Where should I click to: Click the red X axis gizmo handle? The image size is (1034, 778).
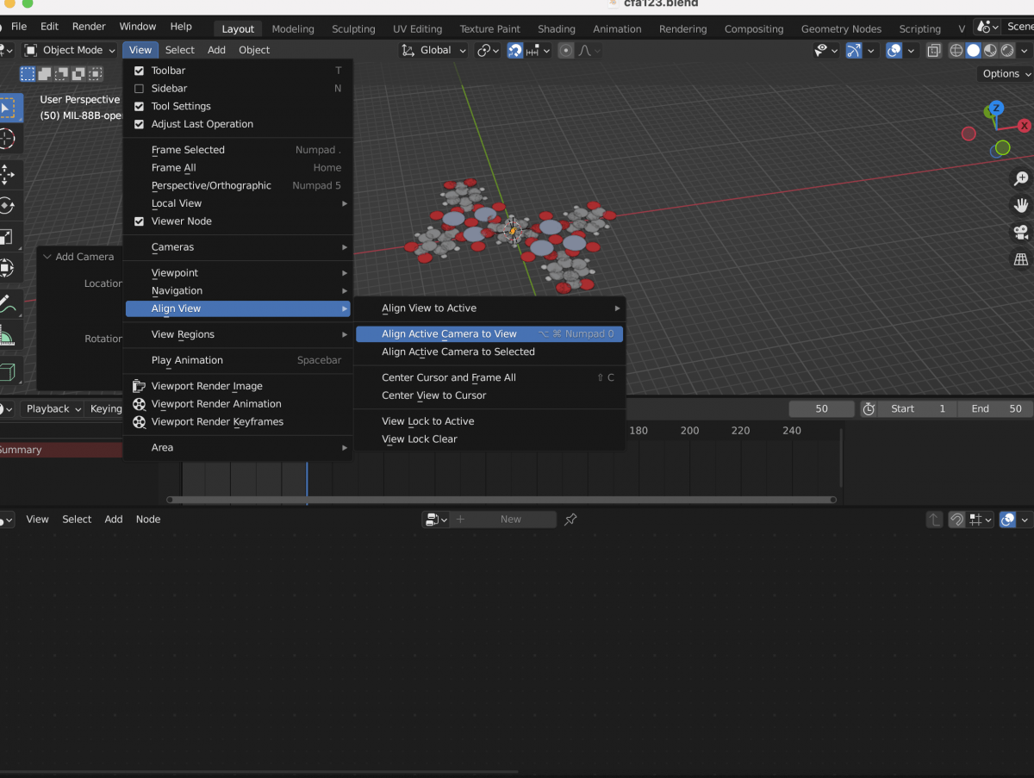pyautogui.click(x=1025, y=126)
